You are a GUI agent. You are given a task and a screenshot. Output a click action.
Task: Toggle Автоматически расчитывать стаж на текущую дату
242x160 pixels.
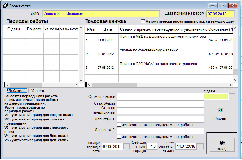click(143, 21)
